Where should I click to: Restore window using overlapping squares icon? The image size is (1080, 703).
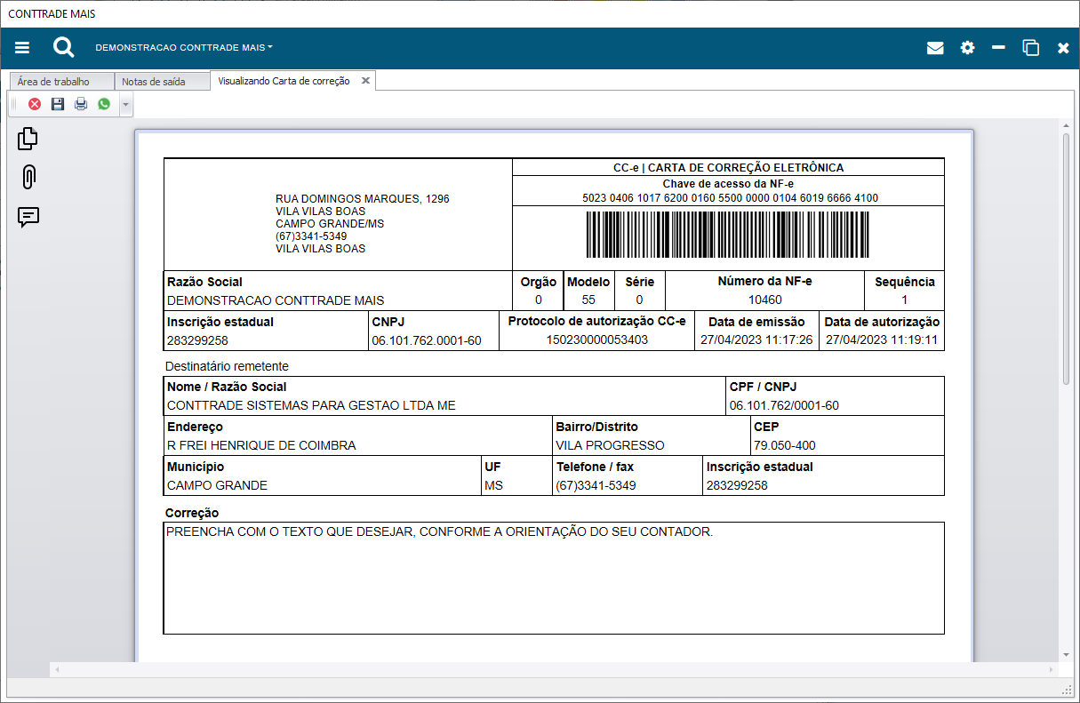[1031, 48]
